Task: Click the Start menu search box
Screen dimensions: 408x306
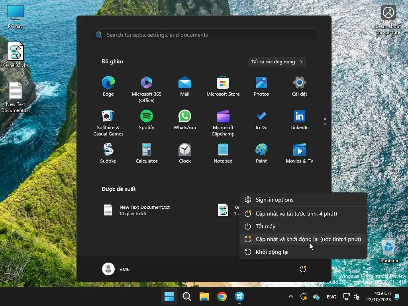Action: (x=204, y=35)
